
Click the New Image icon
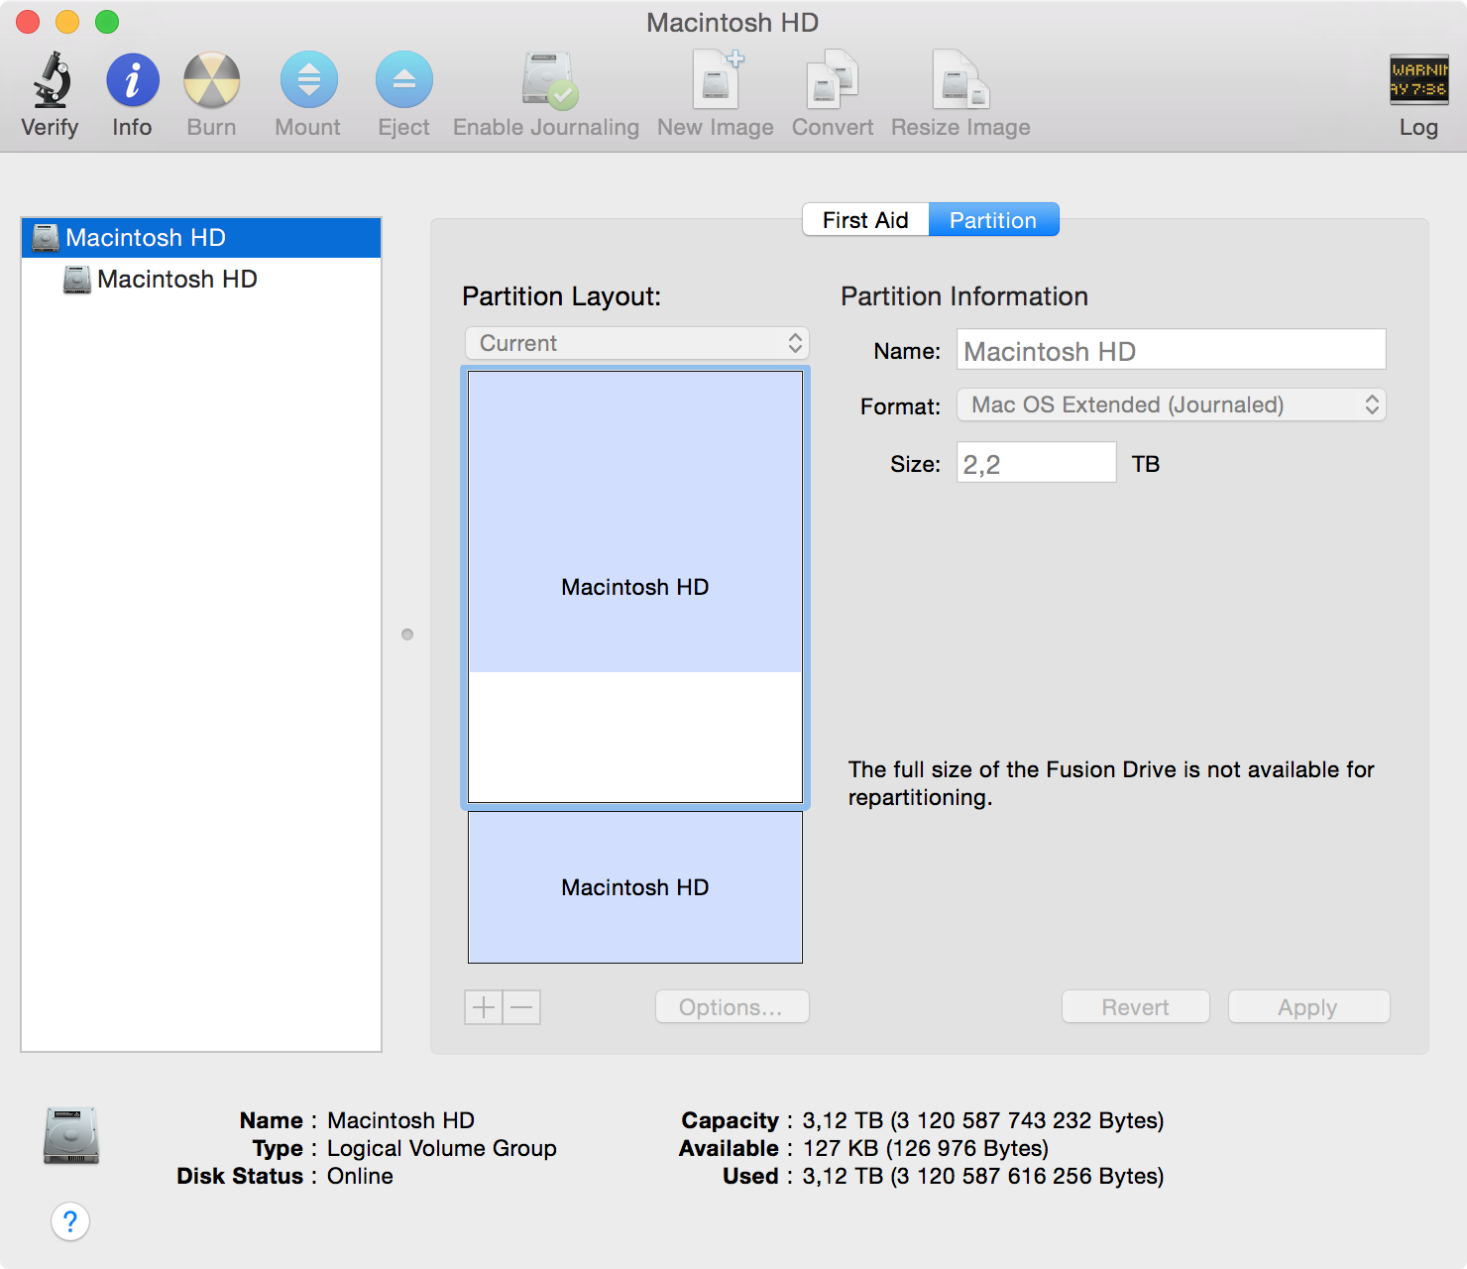[718, 79]
